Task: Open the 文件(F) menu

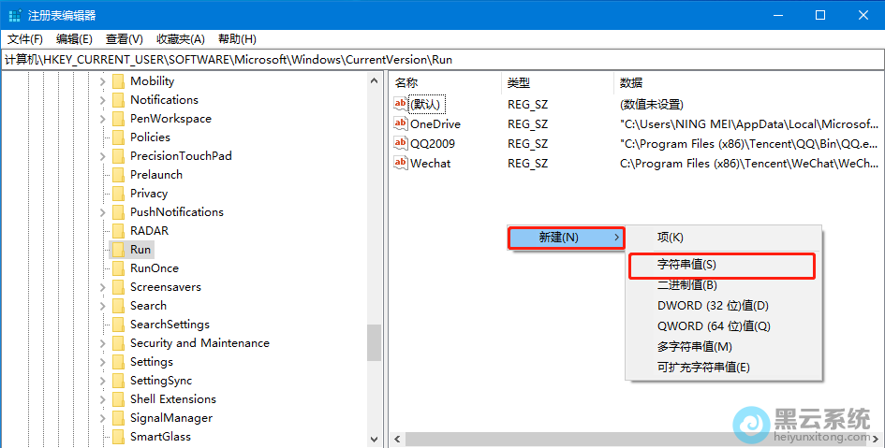Action: pos(25,38)
